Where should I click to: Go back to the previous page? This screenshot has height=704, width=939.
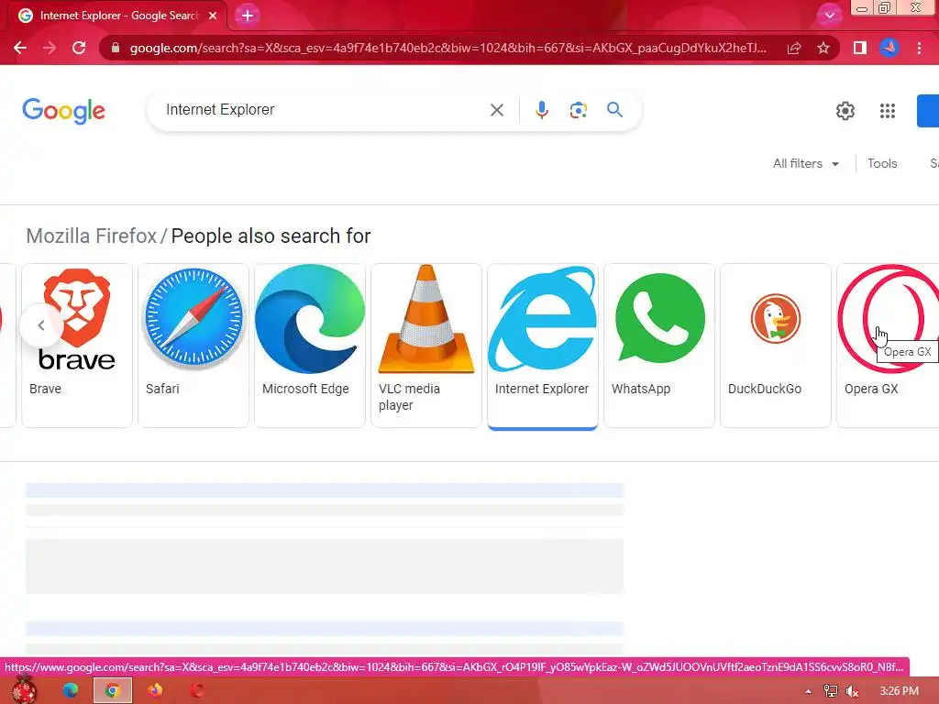[20, 48]
